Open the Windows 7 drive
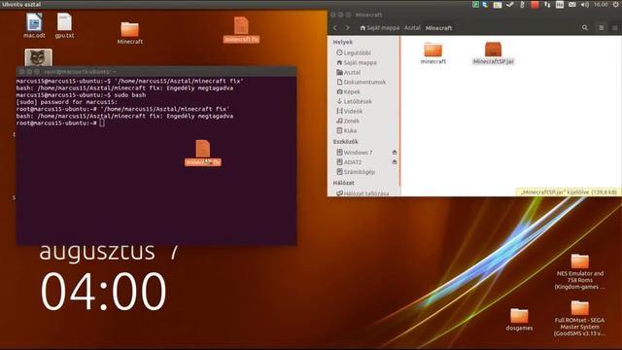 point(355,153)
